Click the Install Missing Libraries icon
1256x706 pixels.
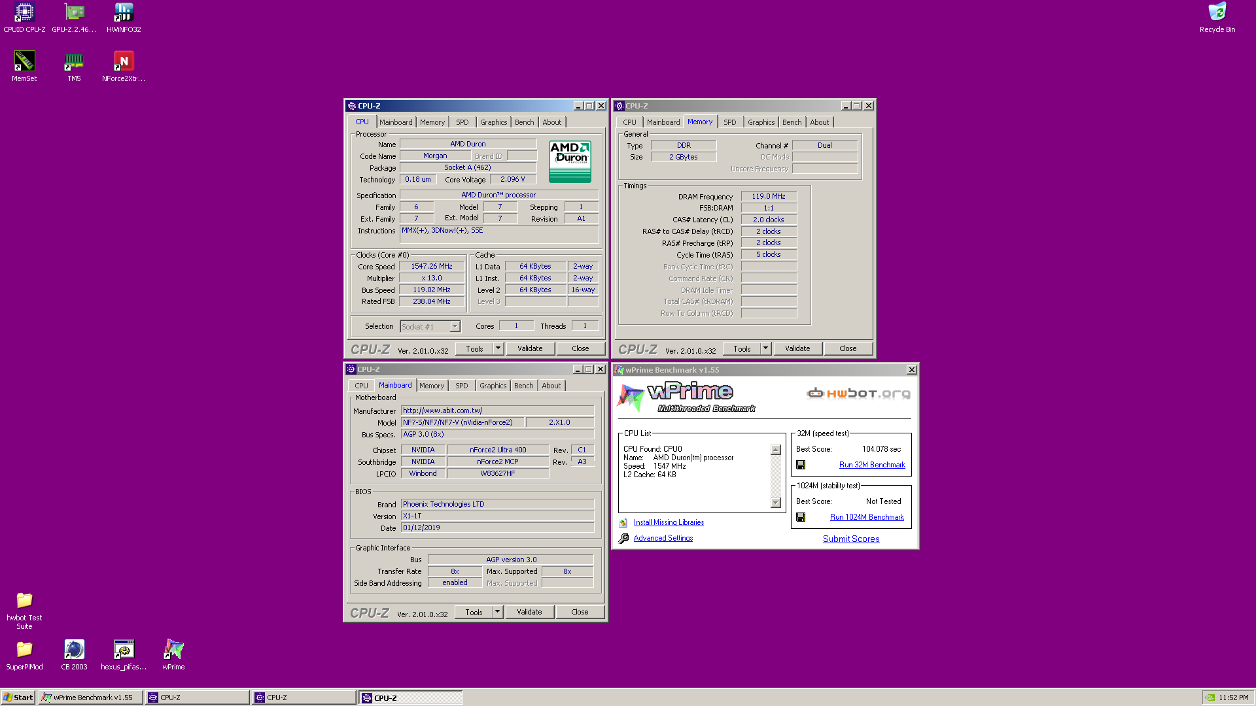pos(623,523)
